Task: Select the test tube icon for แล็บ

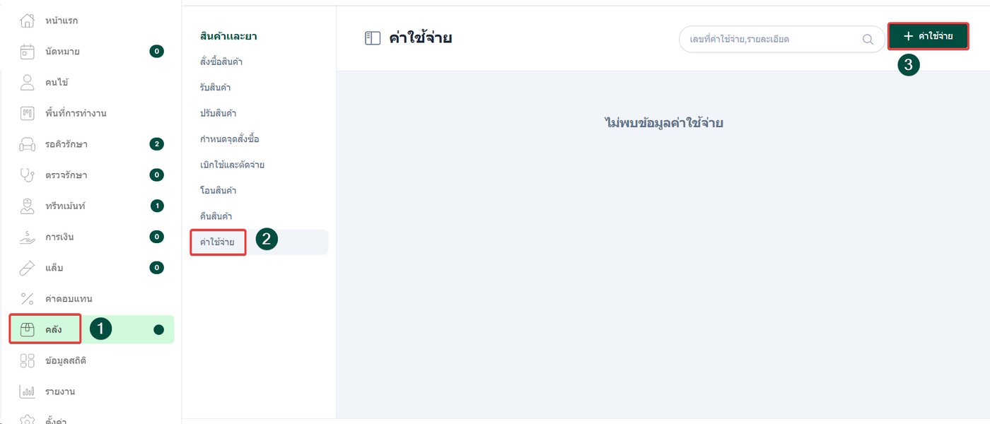Action: tap(28, 268)
